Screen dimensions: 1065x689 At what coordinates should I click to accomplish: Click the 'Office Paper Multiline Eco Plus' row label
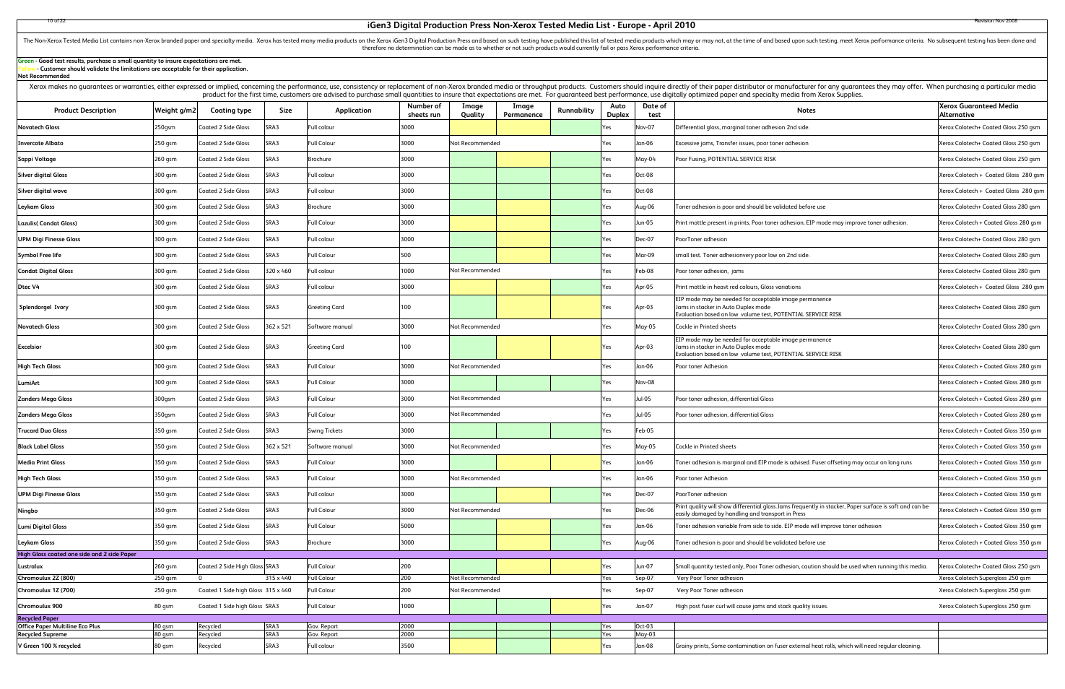point(58,626)
